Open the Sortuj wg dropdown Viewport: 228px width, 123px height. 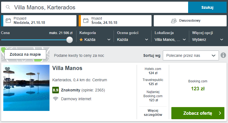click(191, 55)
